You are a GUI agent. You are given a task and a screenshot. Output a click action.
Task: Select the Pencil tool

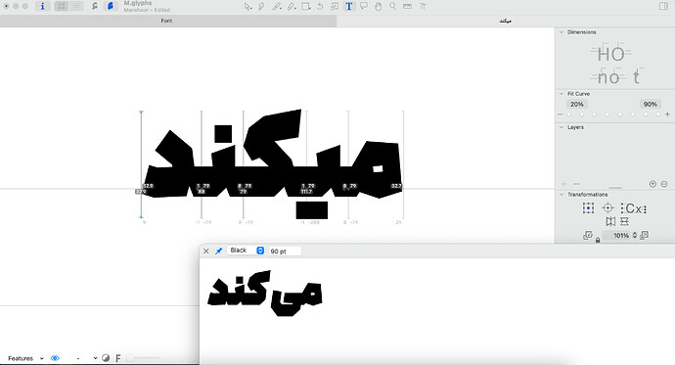tap(277, 7)
